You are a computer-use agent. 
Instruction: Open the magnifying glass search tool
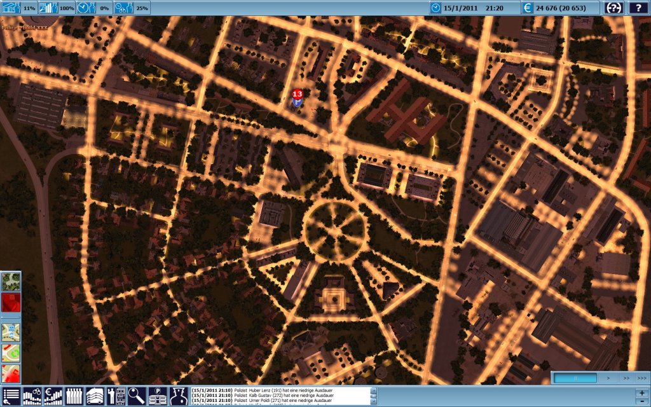pyautogui.click(x=137, y=396)
